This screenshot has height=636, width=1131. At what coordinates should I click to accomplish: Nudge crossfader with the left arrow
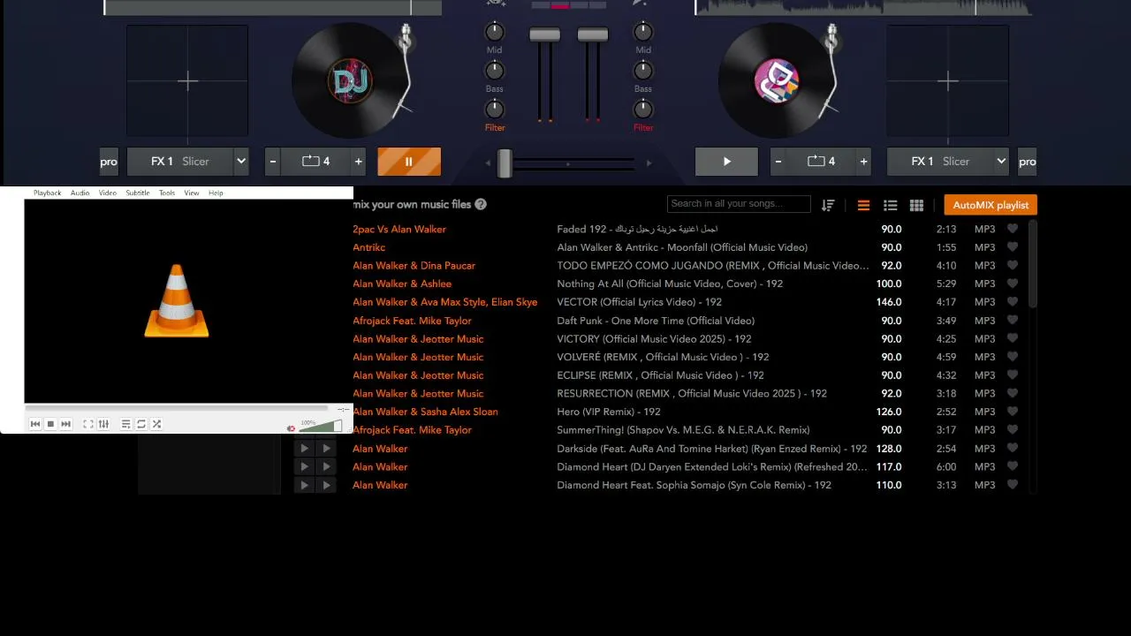coord(488,163)
